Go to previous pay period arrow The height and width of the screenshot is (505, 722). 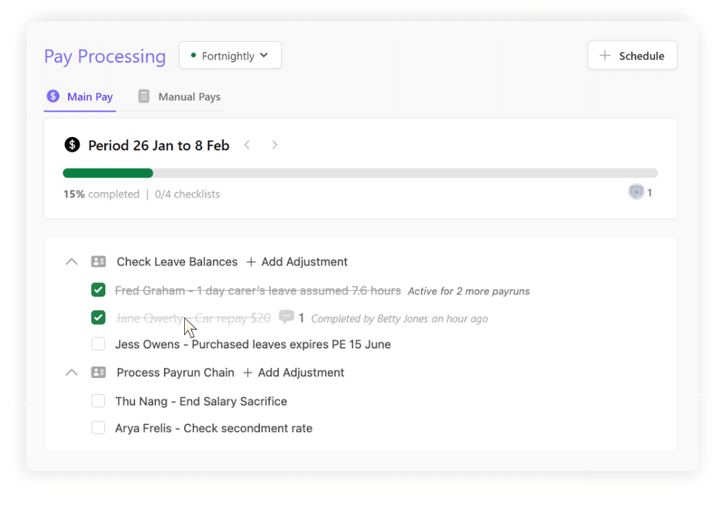pyautogui.click(x=247, y=145)
